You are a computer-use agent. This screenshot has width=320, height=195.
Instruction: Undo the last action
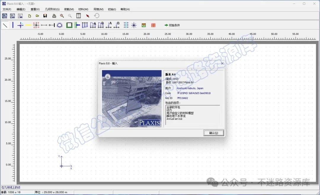click(x=97, y=16)
